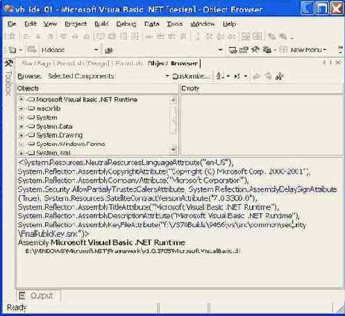The height and width of the screenshot is (316, 345).
Task: Click the Toolbox hammer icon in main toolbar
Action: tap(255, 50)
